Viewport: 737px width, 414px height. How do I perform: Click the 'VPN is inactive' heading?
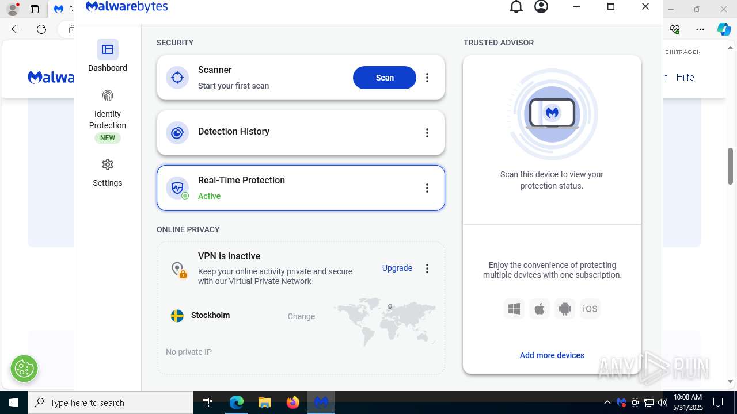tap(229, 256)
